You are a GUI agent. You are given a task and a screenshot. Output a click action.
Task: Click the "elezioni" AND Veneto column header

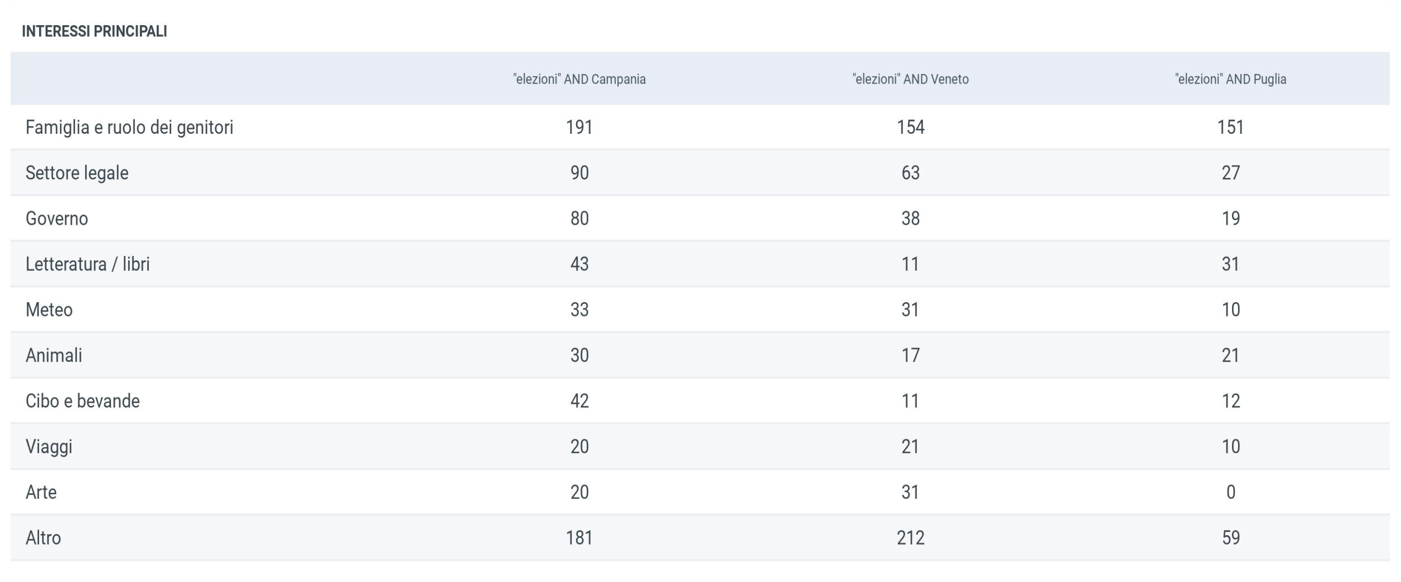point(910,79)
